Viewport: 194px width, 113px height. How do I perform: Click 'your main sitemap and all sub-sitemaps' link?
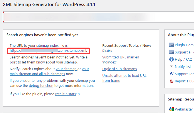tap(49, 72)
